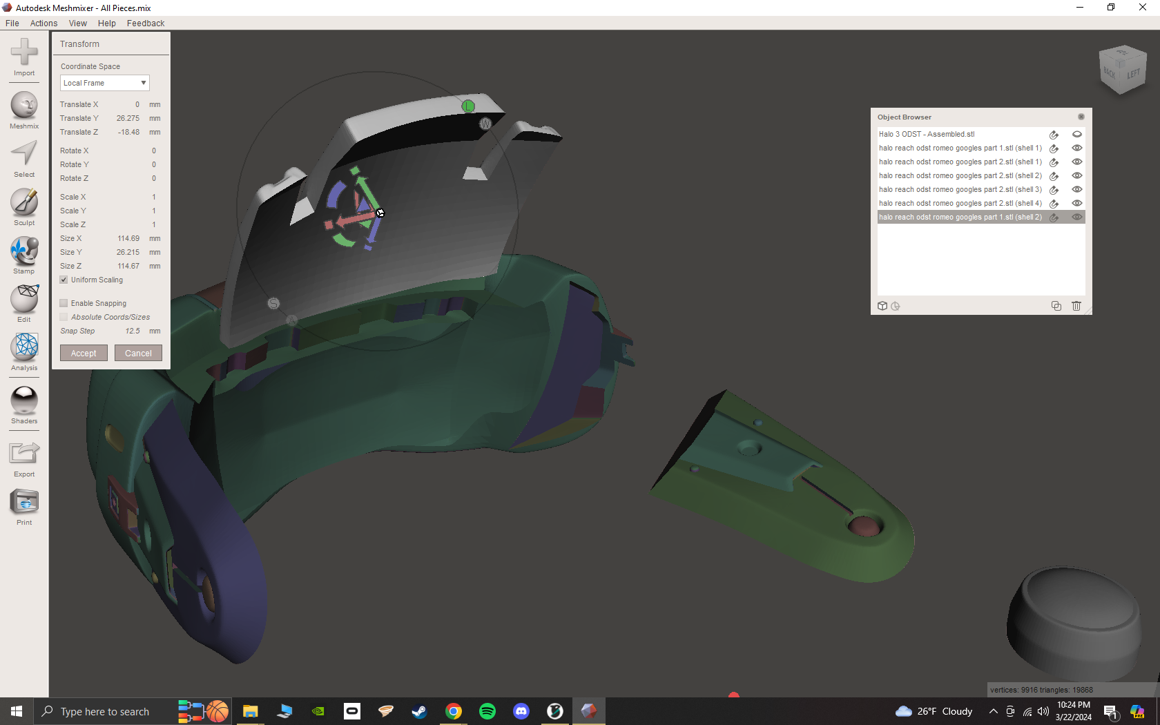Uncheck the Uniform Scaling checkbox

(x=64, y=280)
